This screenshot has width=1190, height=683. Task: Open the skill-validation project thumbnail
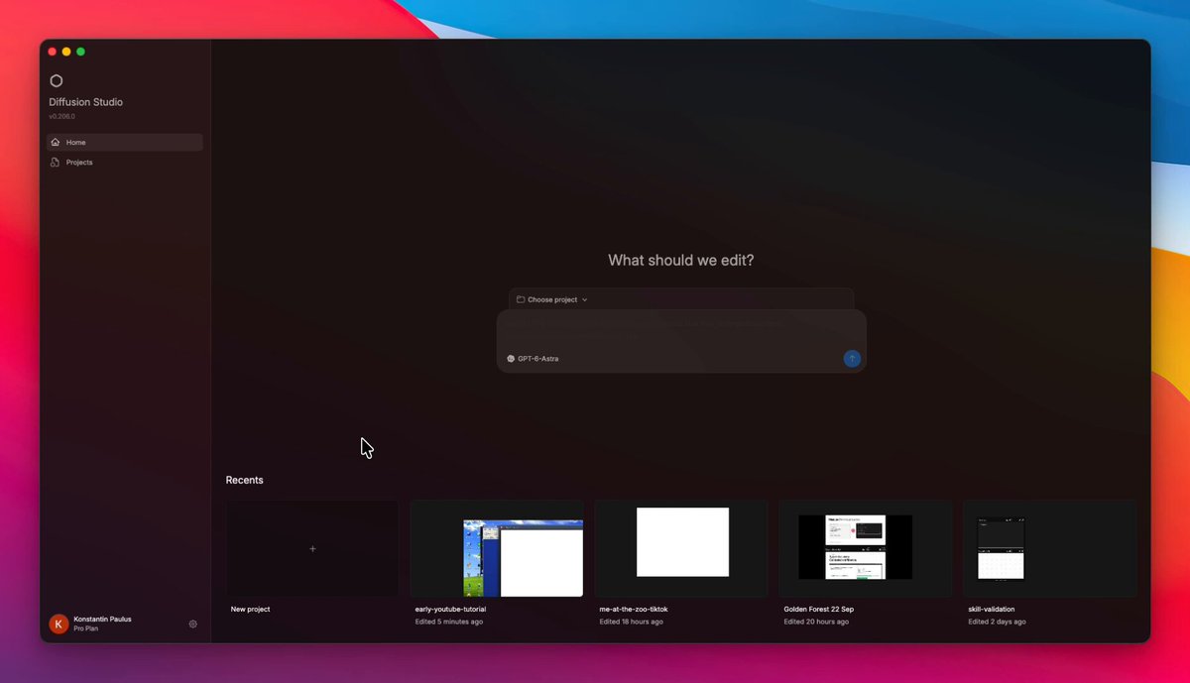[1050, 548]
